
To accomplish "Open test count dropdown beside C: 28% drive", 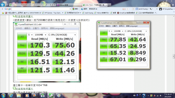I will (x=110, y=31).
